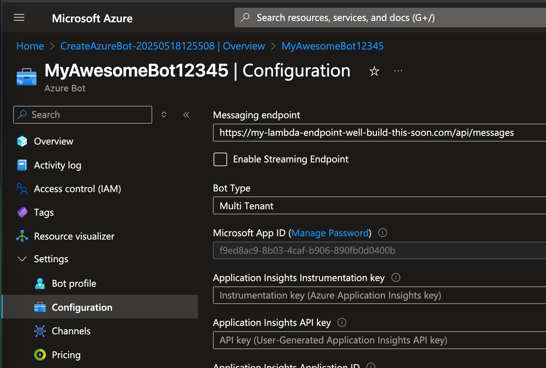Open Access control (IAM) menu item
546x368 pixels.
[77, 189]
